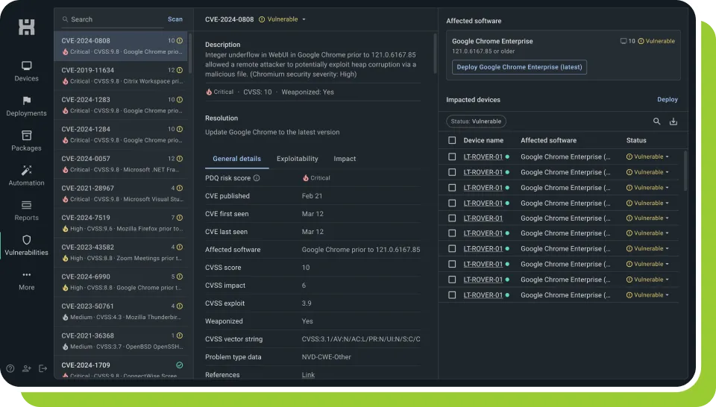Open the Vulnerable dropdown in the sixth device row
Screen dimensions: 716x407
point(647,233)
